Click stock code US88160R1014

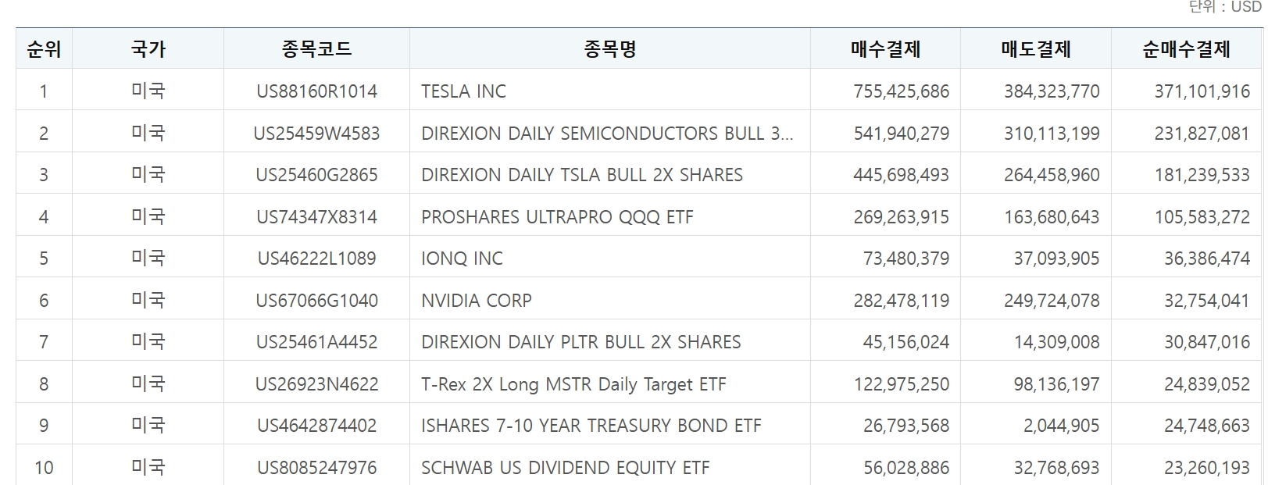(316, 91)
